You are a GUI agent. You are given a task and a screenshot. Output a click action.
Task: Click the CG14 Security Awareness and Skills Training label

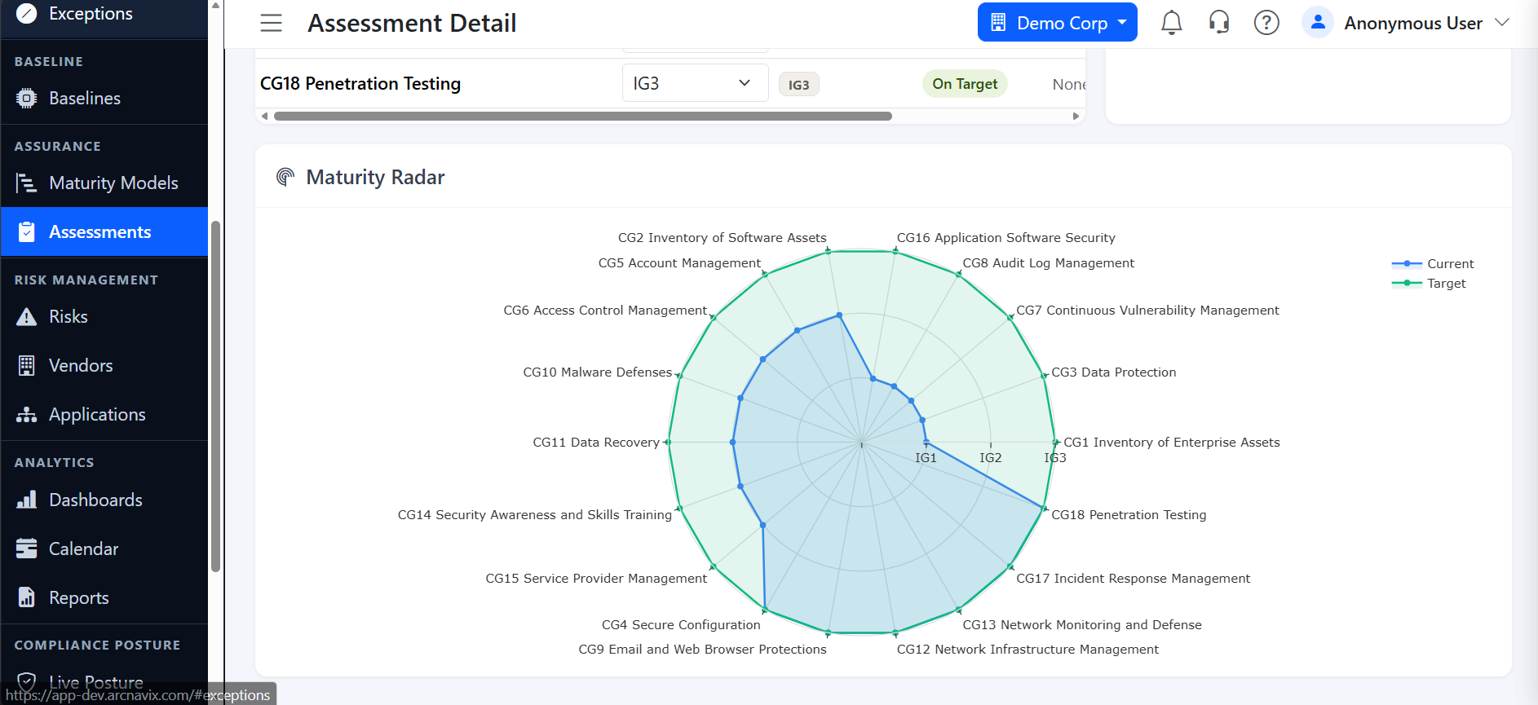pos(534,515)
